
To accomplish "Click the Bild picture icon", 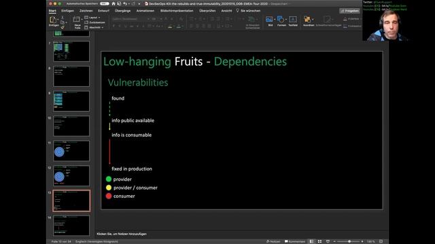I will pos(269,19).
